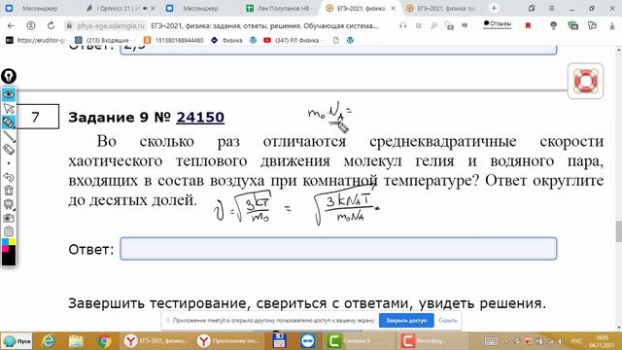Open the '(347) РЛ Физика' YouTube bookmark

pos(294,40)
